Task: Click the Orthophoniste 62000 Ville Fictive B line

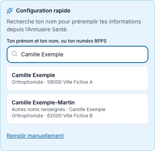Action: pyautogui.click(x=52, y=116)
